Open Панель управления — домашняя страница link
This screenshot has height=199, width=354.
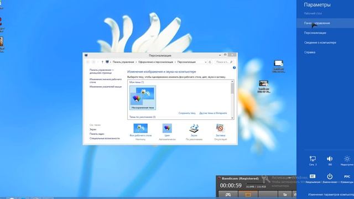(x=102, y=71)
